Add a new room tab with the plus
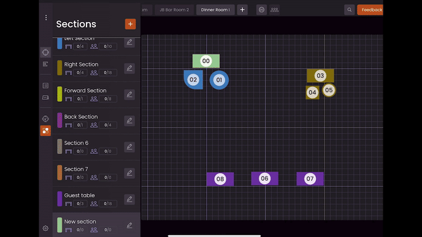This screenshot has width=422, height=237. tap(242, 10)
